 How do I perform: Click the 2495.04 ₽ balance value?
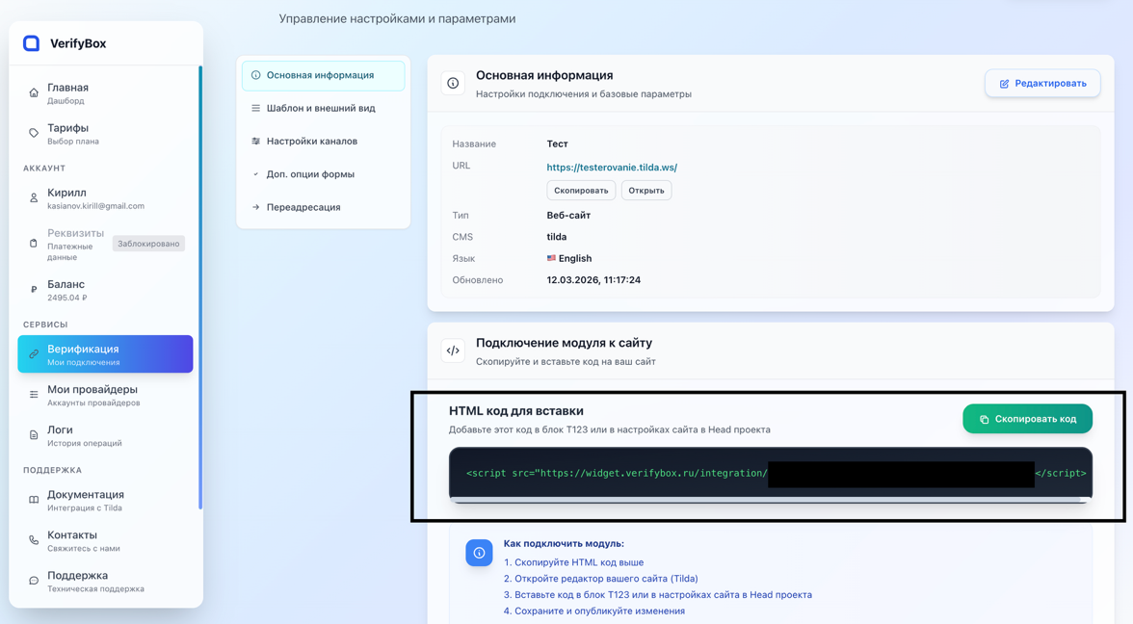pyautogui.click(x=67, y=298)
